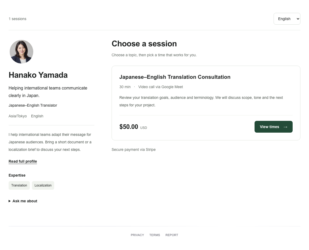This screenshot has height=250, width=309.
Task: Open the Privacy footer link
Action: [137, 235]
